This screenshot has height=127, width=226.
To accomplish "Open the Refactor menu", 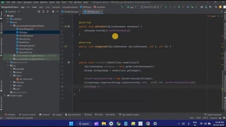I will [x=44, y=2].
